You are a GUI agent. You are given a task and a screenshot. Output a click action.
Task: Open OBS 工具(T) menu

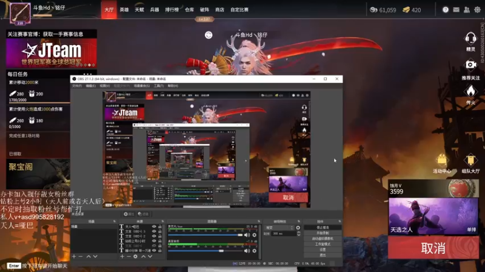coord(159,86)
